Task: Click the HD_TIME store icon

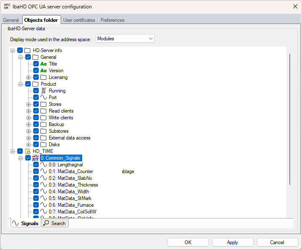Action: pyautogui.click(x=28, y=151)
